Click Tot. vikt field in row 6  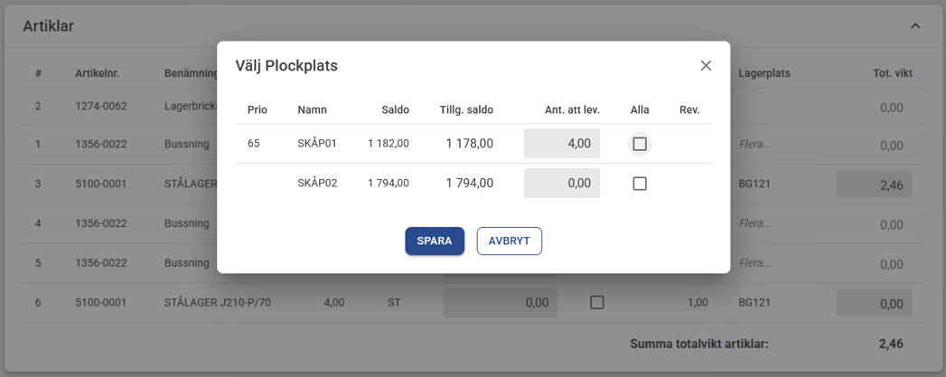tap(874, 303)
